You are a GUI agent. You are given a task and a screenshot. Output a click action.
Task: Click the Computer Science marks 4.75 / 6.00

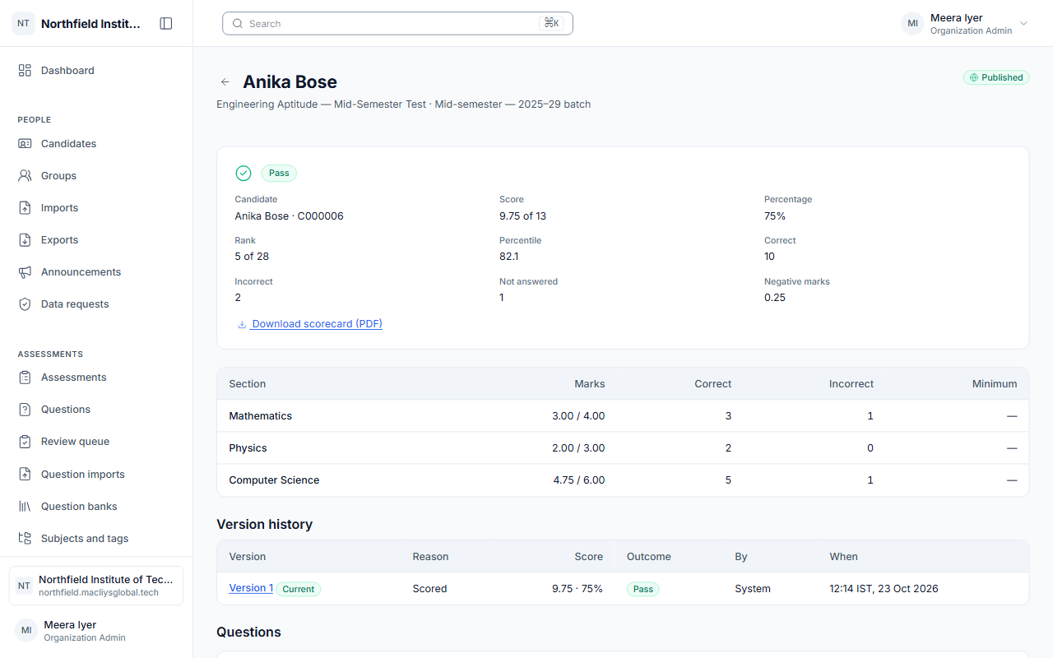579,480
